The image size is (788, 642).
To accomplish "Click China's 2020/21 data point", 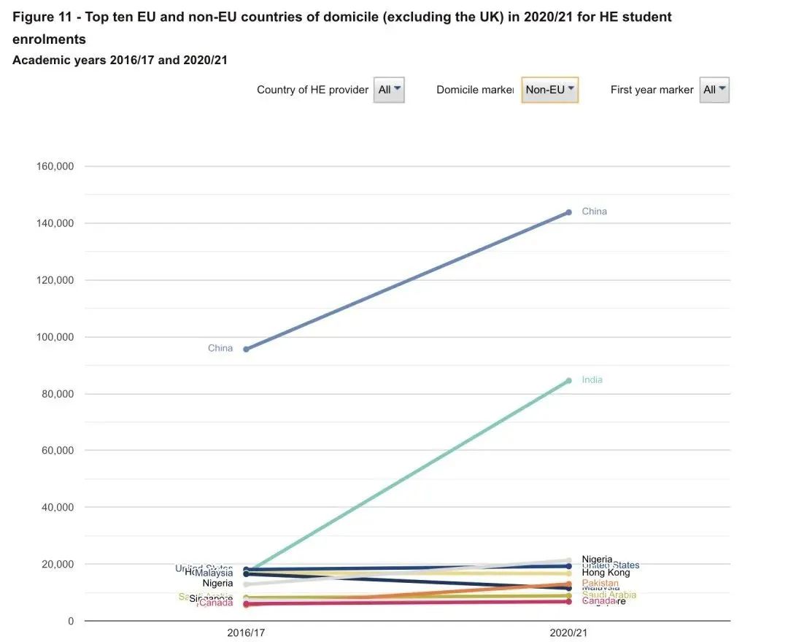I will [x=569, y=212].
